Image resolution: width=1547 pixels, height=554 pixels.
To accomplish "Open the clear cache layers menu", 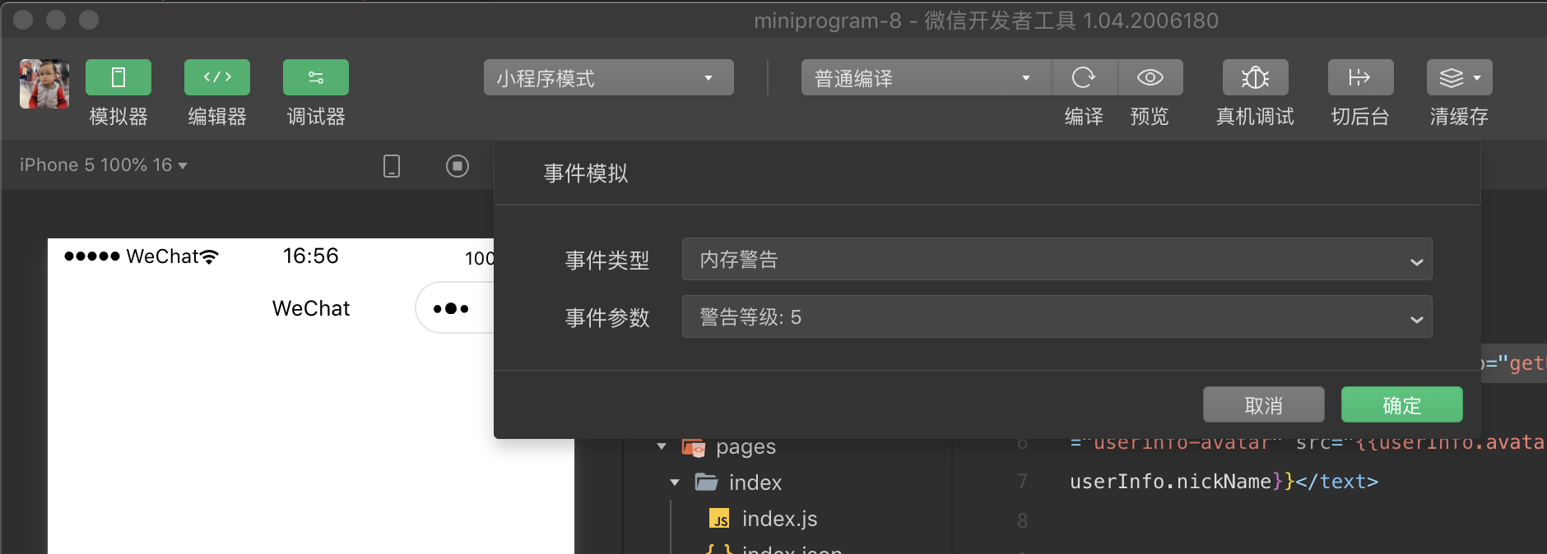I will [x=1460, y=77].
